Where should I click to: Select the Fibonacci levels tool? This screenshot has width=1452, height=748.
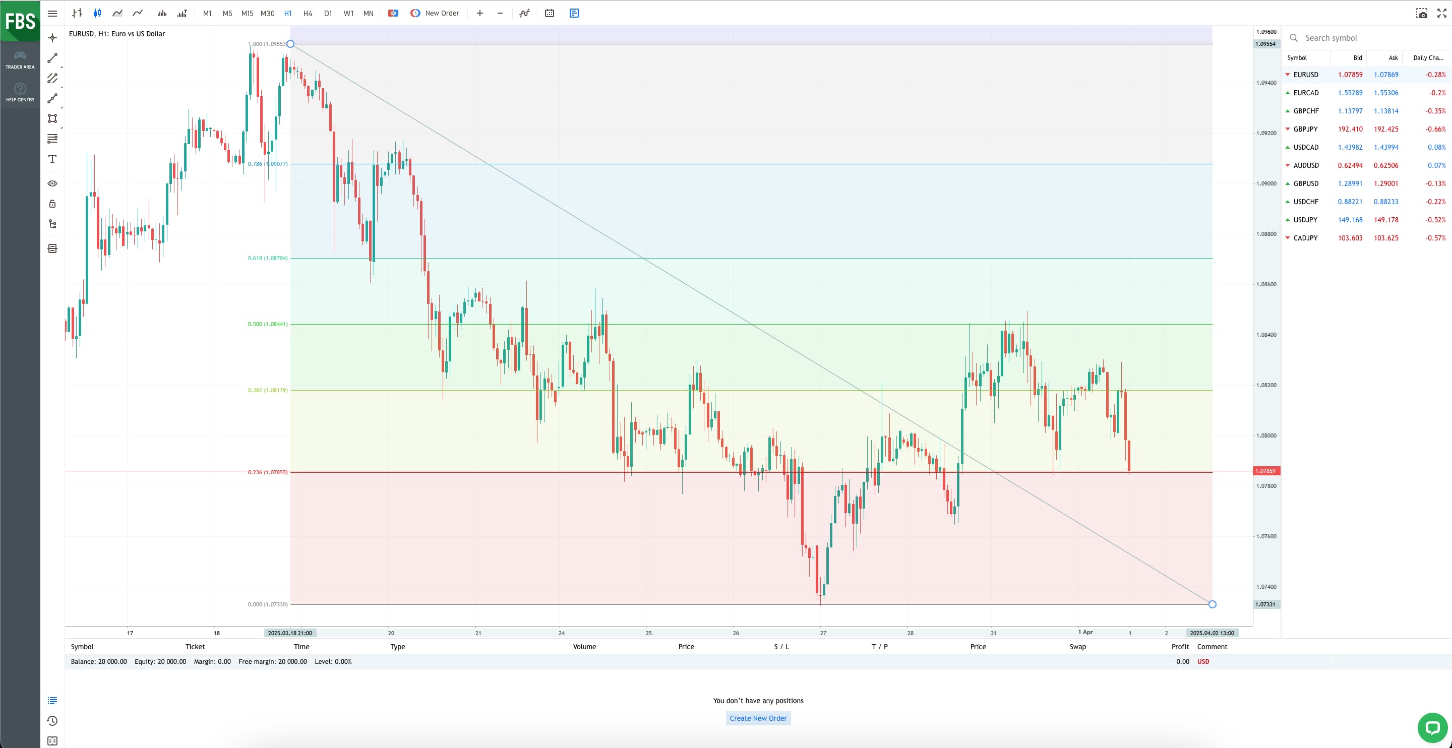click(52, 139)
